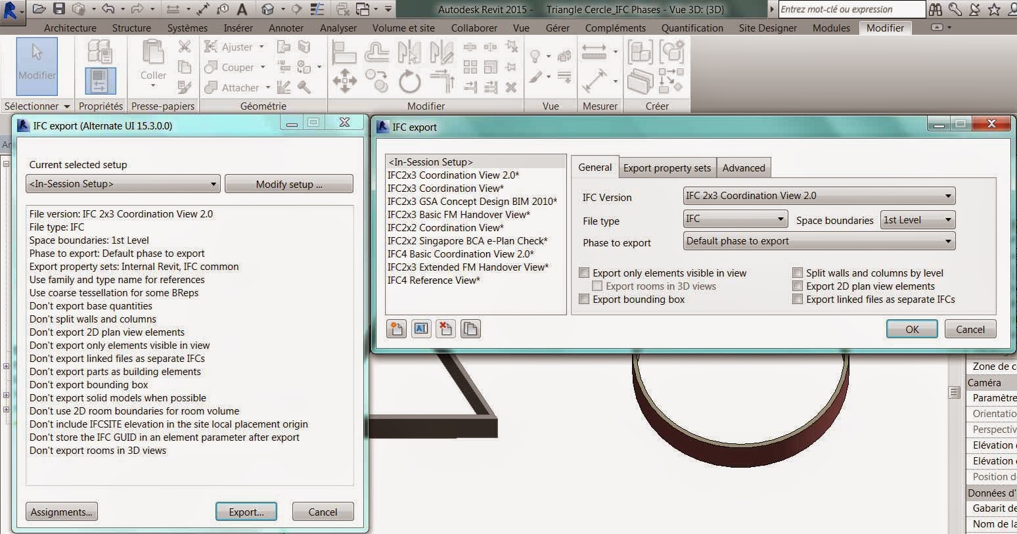Viewport: 1017px width, 534px height.
Task: Select the General tab
Action: click(x=595, y=167)
